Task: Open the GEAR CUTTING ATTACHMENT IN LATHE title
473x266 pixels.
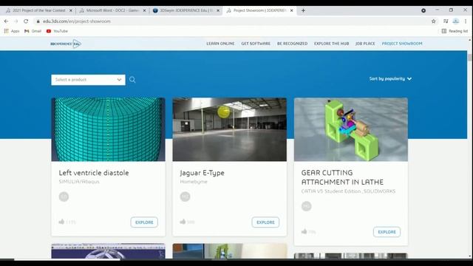Action: pos(342,177)
